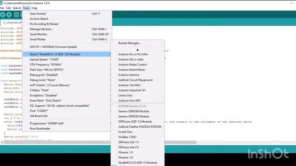Choose Auto Format from the Tools menu
Image resolution: width=296 pixels, height=166 pixels.
tap(67, 13)
